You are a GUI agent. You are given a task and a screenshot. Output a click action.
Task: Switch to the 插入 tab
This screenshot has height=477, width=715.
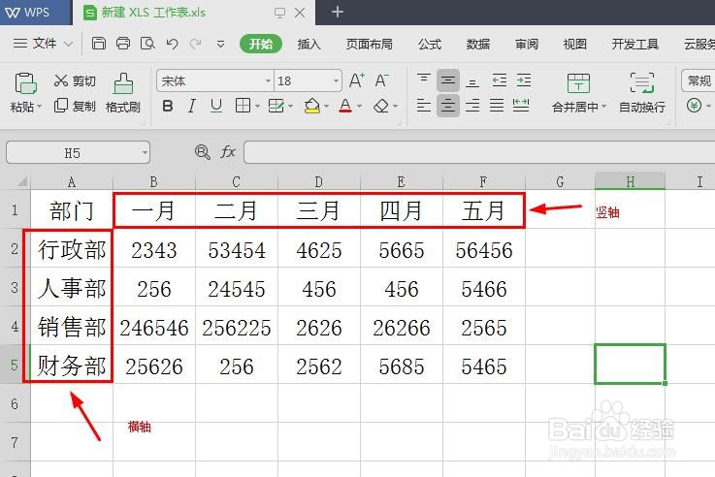(309, 45)
